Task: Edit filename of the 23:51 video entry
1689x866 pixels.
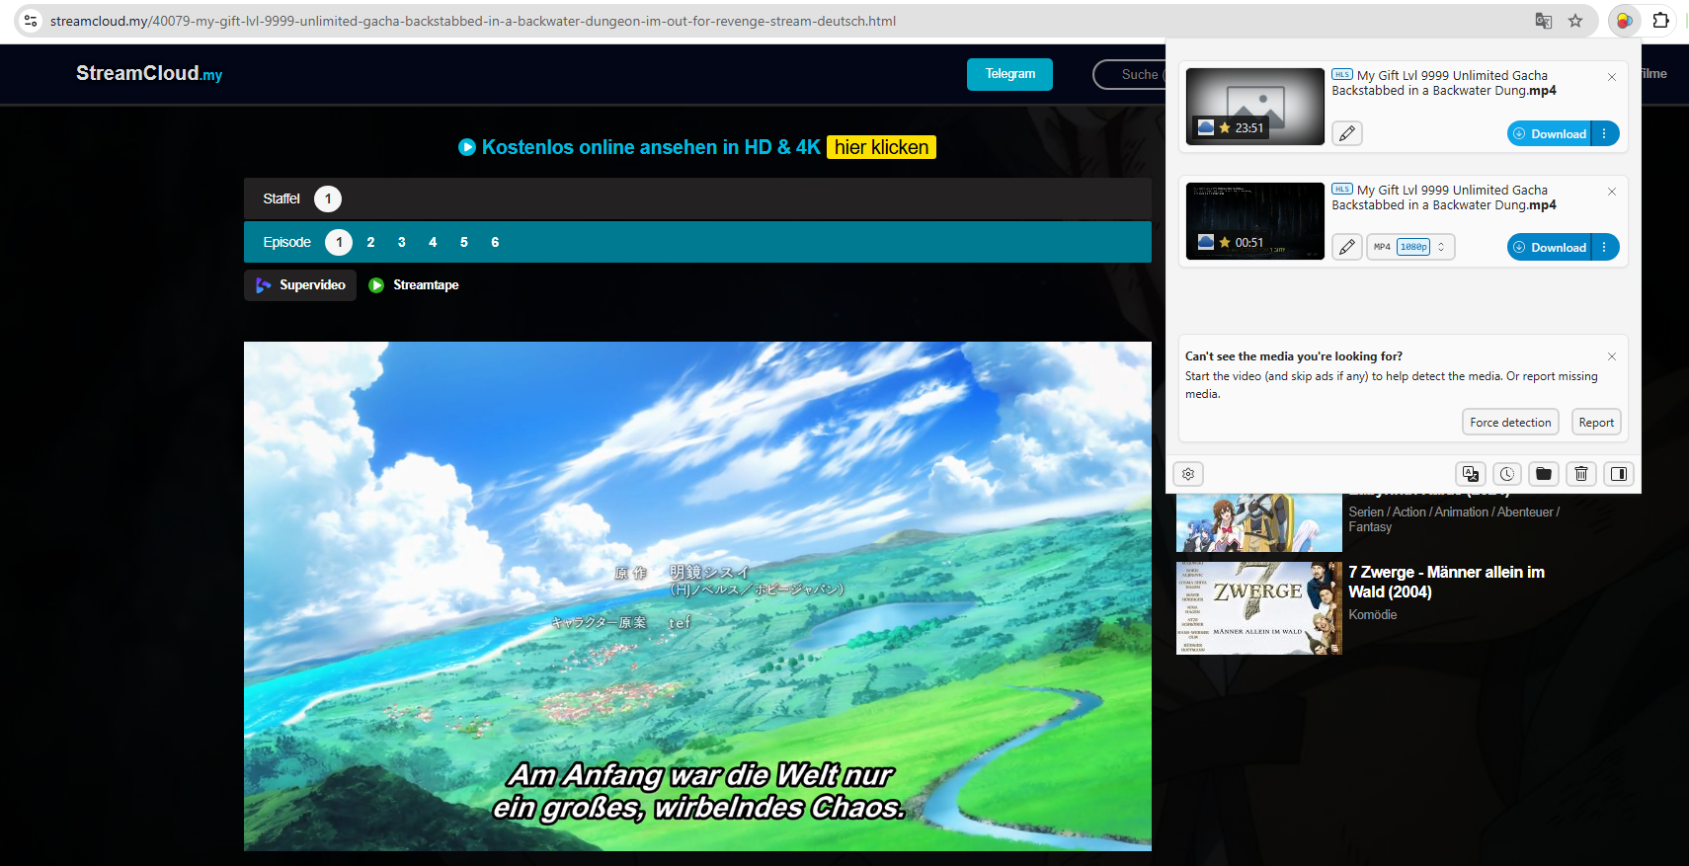Action: tap(1347, 133)
